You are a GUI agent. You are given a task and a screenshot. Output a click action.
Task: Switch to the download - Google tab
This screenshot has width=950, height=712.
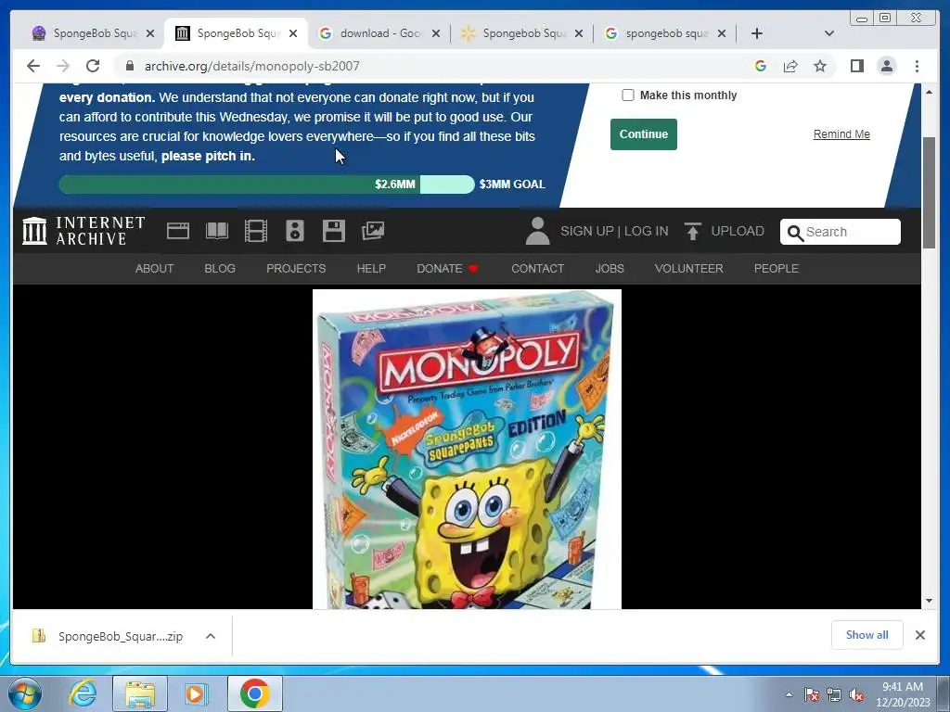(x=379, y=33)
